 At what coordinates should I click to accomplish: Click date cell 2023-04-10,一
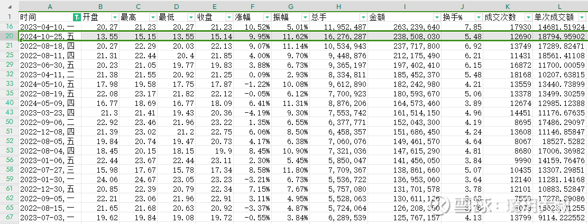(x=50, y=26)
